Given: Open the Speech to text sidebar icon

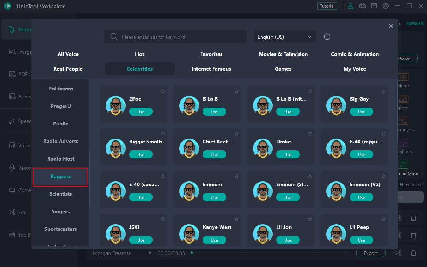Looking at the screenshot, I should [x=12, y=121].
